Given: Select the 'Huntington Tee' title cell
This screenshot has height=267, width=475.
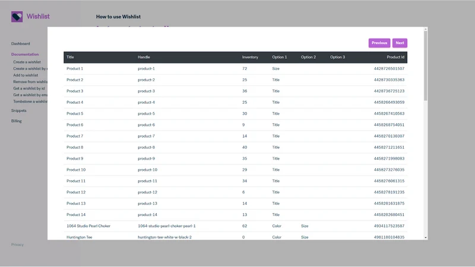Looking at the screenshot, I should 80,237.
